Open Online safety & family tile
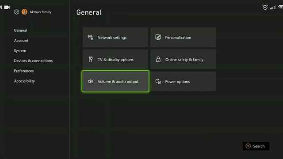The height and width of the screenshot is (159, 283). [x=183, y=59]
